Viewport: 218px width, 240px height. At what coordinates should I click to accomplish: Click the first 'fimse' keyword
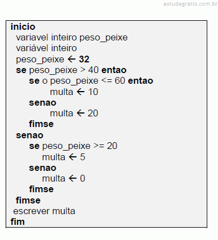click(x=41, y=124)
